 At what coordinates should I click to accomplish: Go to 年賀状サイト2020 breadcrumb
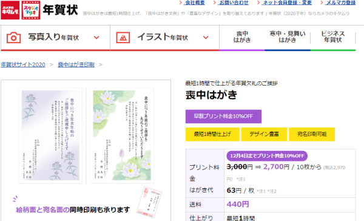[23, 64]
